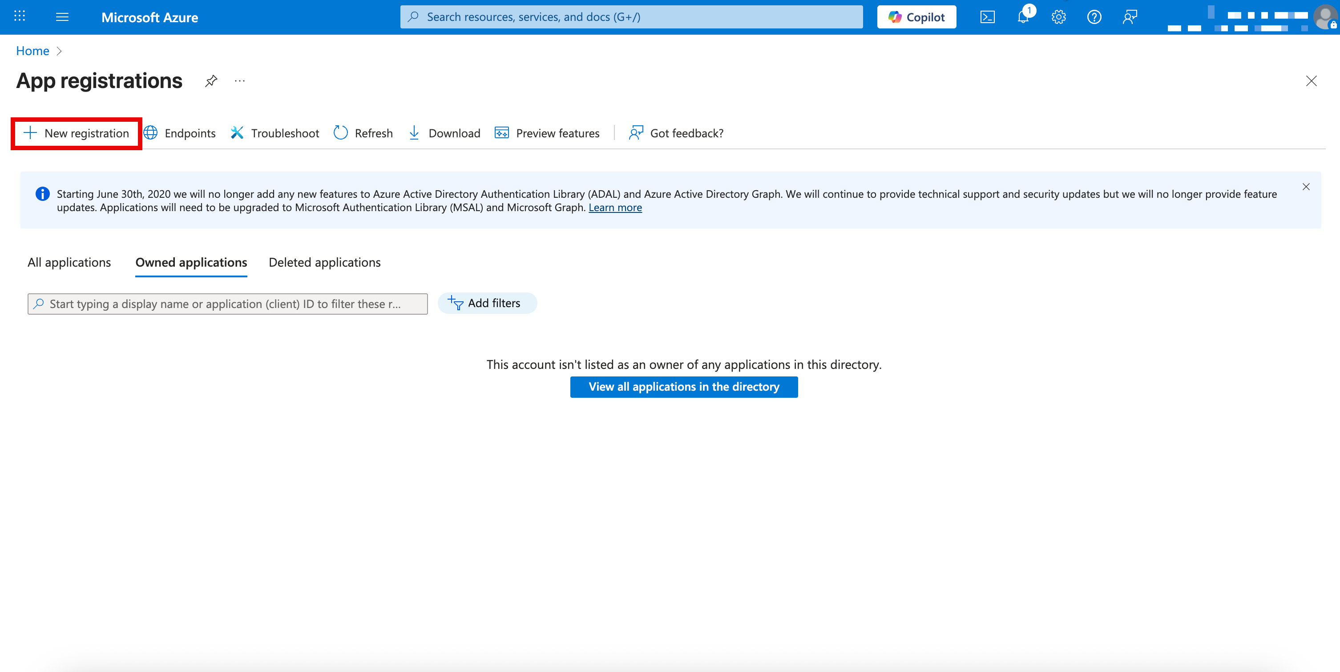Open the portal hamburger menu

tap(62, 16)
